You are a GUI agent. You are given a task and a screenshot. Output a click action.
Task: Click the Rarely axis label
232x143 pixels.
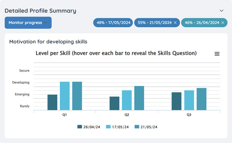pyautogui.click(x=25, y=106)
